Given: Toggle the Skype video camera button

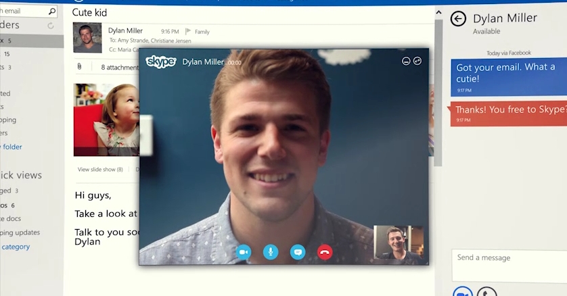Looking at the screenshot, I should tap(244, 252).
